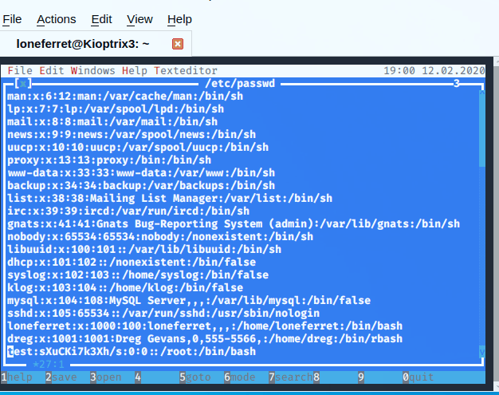Place cursor on the Dreg Gevans line
This screenshot has width=499, height=395.
tap(205, 338)
